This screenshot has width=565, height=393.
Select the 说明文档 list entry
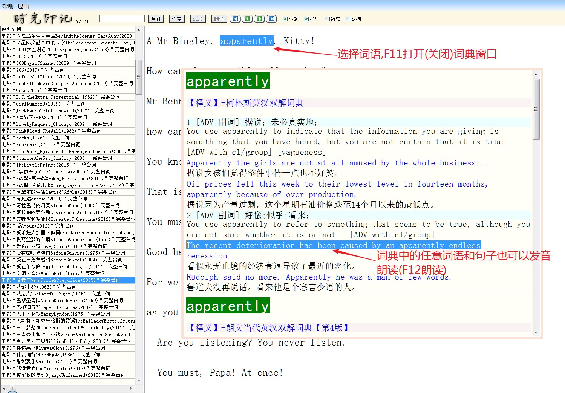point(68,29)
